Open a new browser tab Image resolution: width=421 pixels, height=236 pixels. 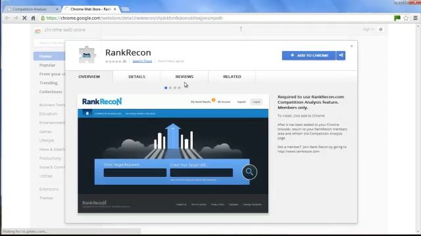[x=125, y=9]
